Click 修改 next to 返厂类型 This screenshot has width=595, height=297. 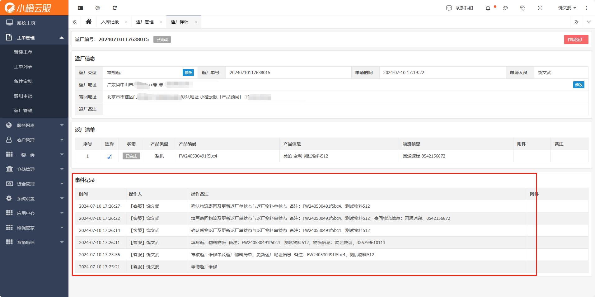(188, 73)
